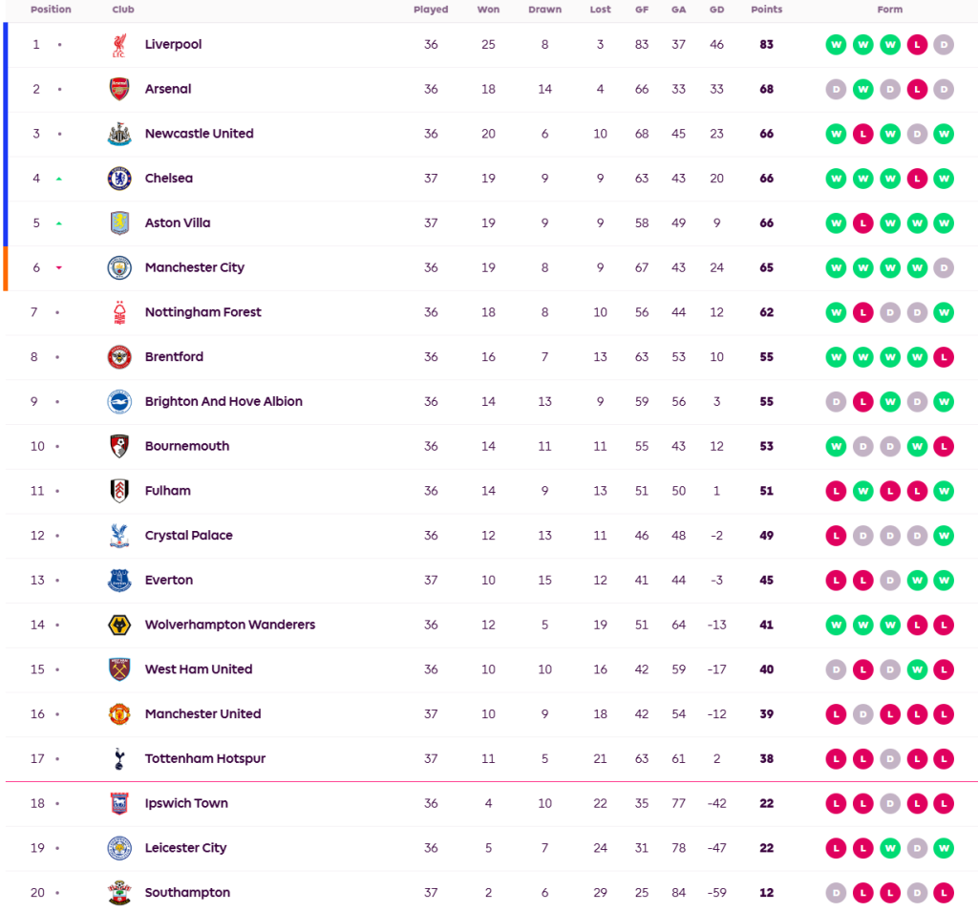Click Liverpool's most recent draw form badge
Image resolution: width=978 pixels, height=912 pixels.
point(944,45)
